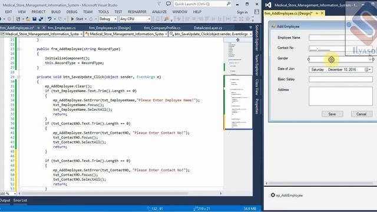Open the Error List panel tab
Image resolution: width=377 pixels, height=212 pixels.
20,200
